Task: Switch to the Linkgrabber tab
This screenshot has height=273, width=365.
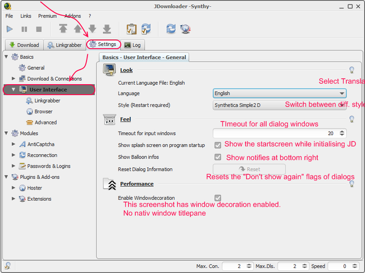Action: tap(65, 45)
